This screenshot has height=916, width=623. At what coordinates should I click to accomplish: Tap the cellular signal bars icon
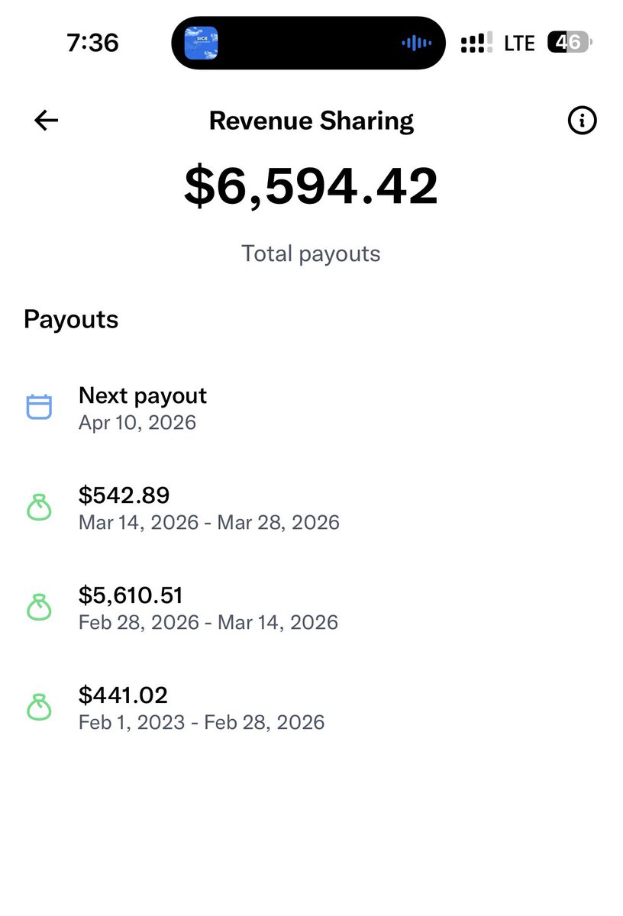[x=477, y=43]
